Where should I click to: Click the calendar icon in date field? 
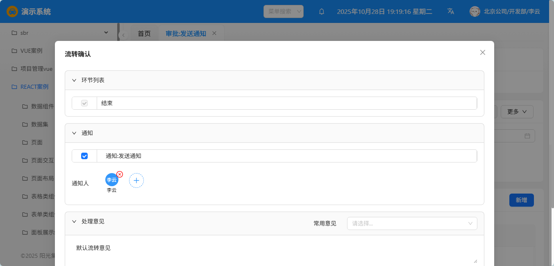[x=527, y=136]
